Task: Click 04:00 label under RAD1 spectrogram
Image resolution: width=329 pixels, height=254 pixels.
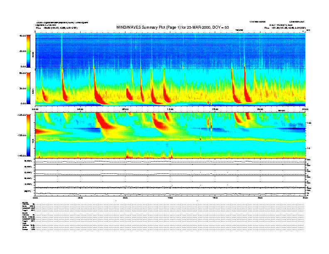Action: pyautogui.click(x=80, y=109)
